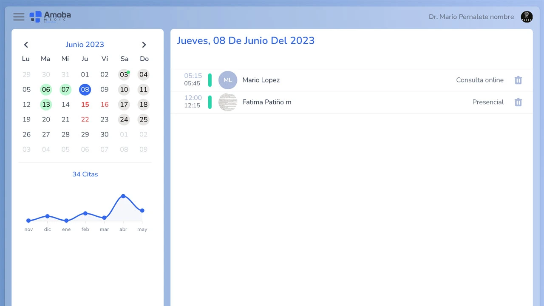The width and height of the screenshot is (544, 306).
Task: Navigate to next month with right arrow
Action: (144, 45)
